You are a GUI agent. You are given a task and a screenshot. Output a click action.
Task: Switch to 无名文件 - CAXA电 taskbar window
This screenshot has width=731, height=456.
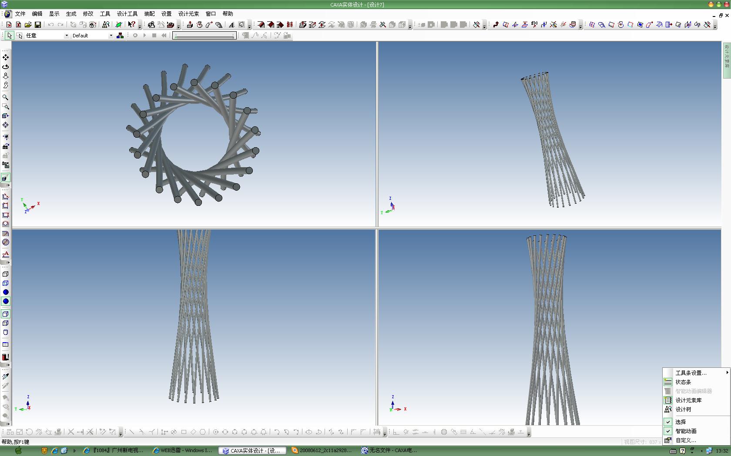(389, 451)
